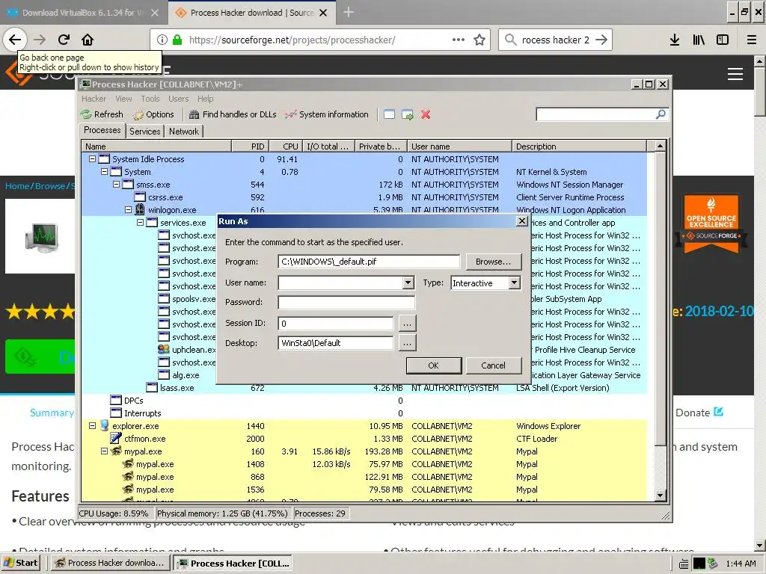The height and width of the screenshot is (574, 766).
Task: Focus the Desktop field
Action: click(x=336, y=343)
